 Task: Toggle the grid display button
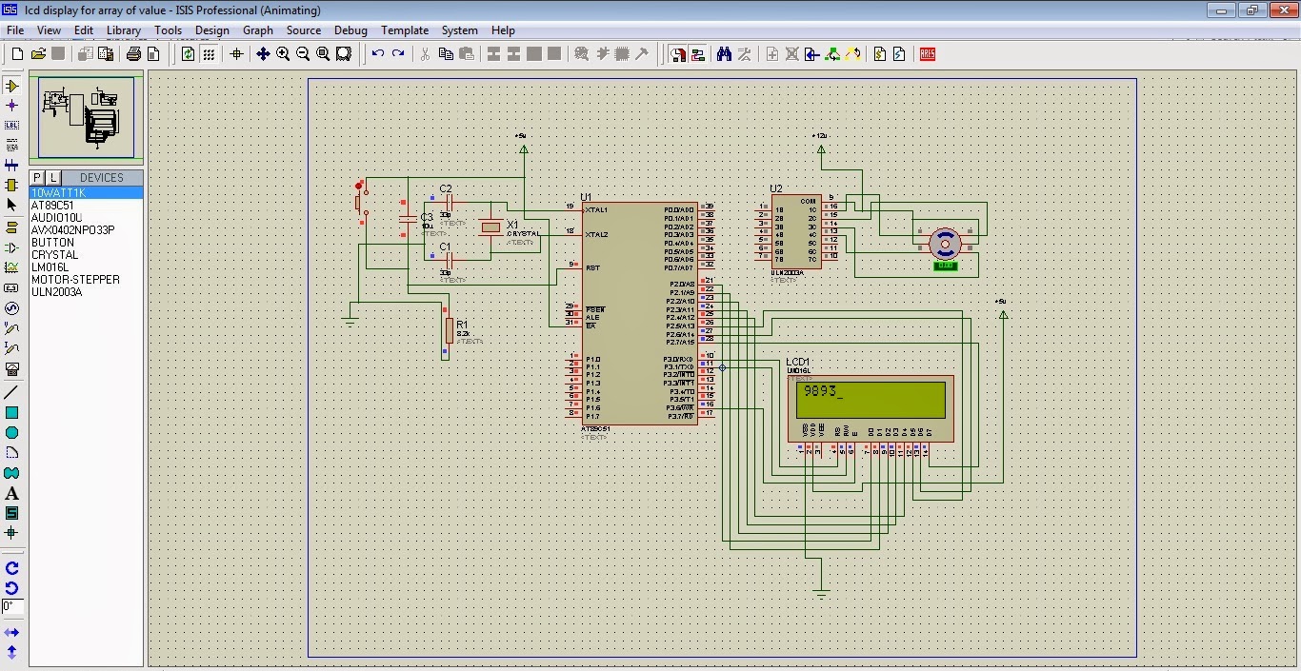(209, 54)
